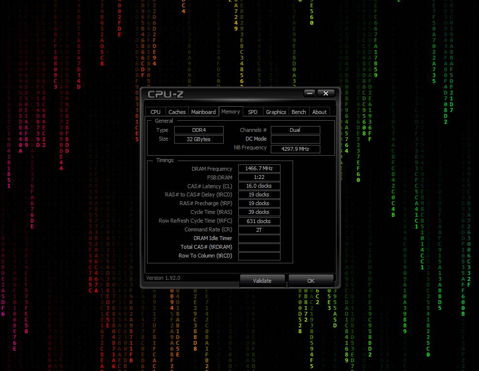This screenshot has height=371, width=479.
Task: Click the memory Type field showing DDR4
Action: (x=199, y=130)
